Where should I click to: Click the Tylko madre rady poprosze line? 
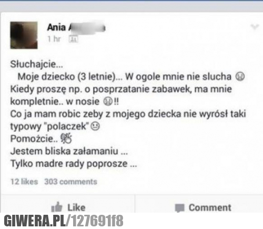pos(74,164)
